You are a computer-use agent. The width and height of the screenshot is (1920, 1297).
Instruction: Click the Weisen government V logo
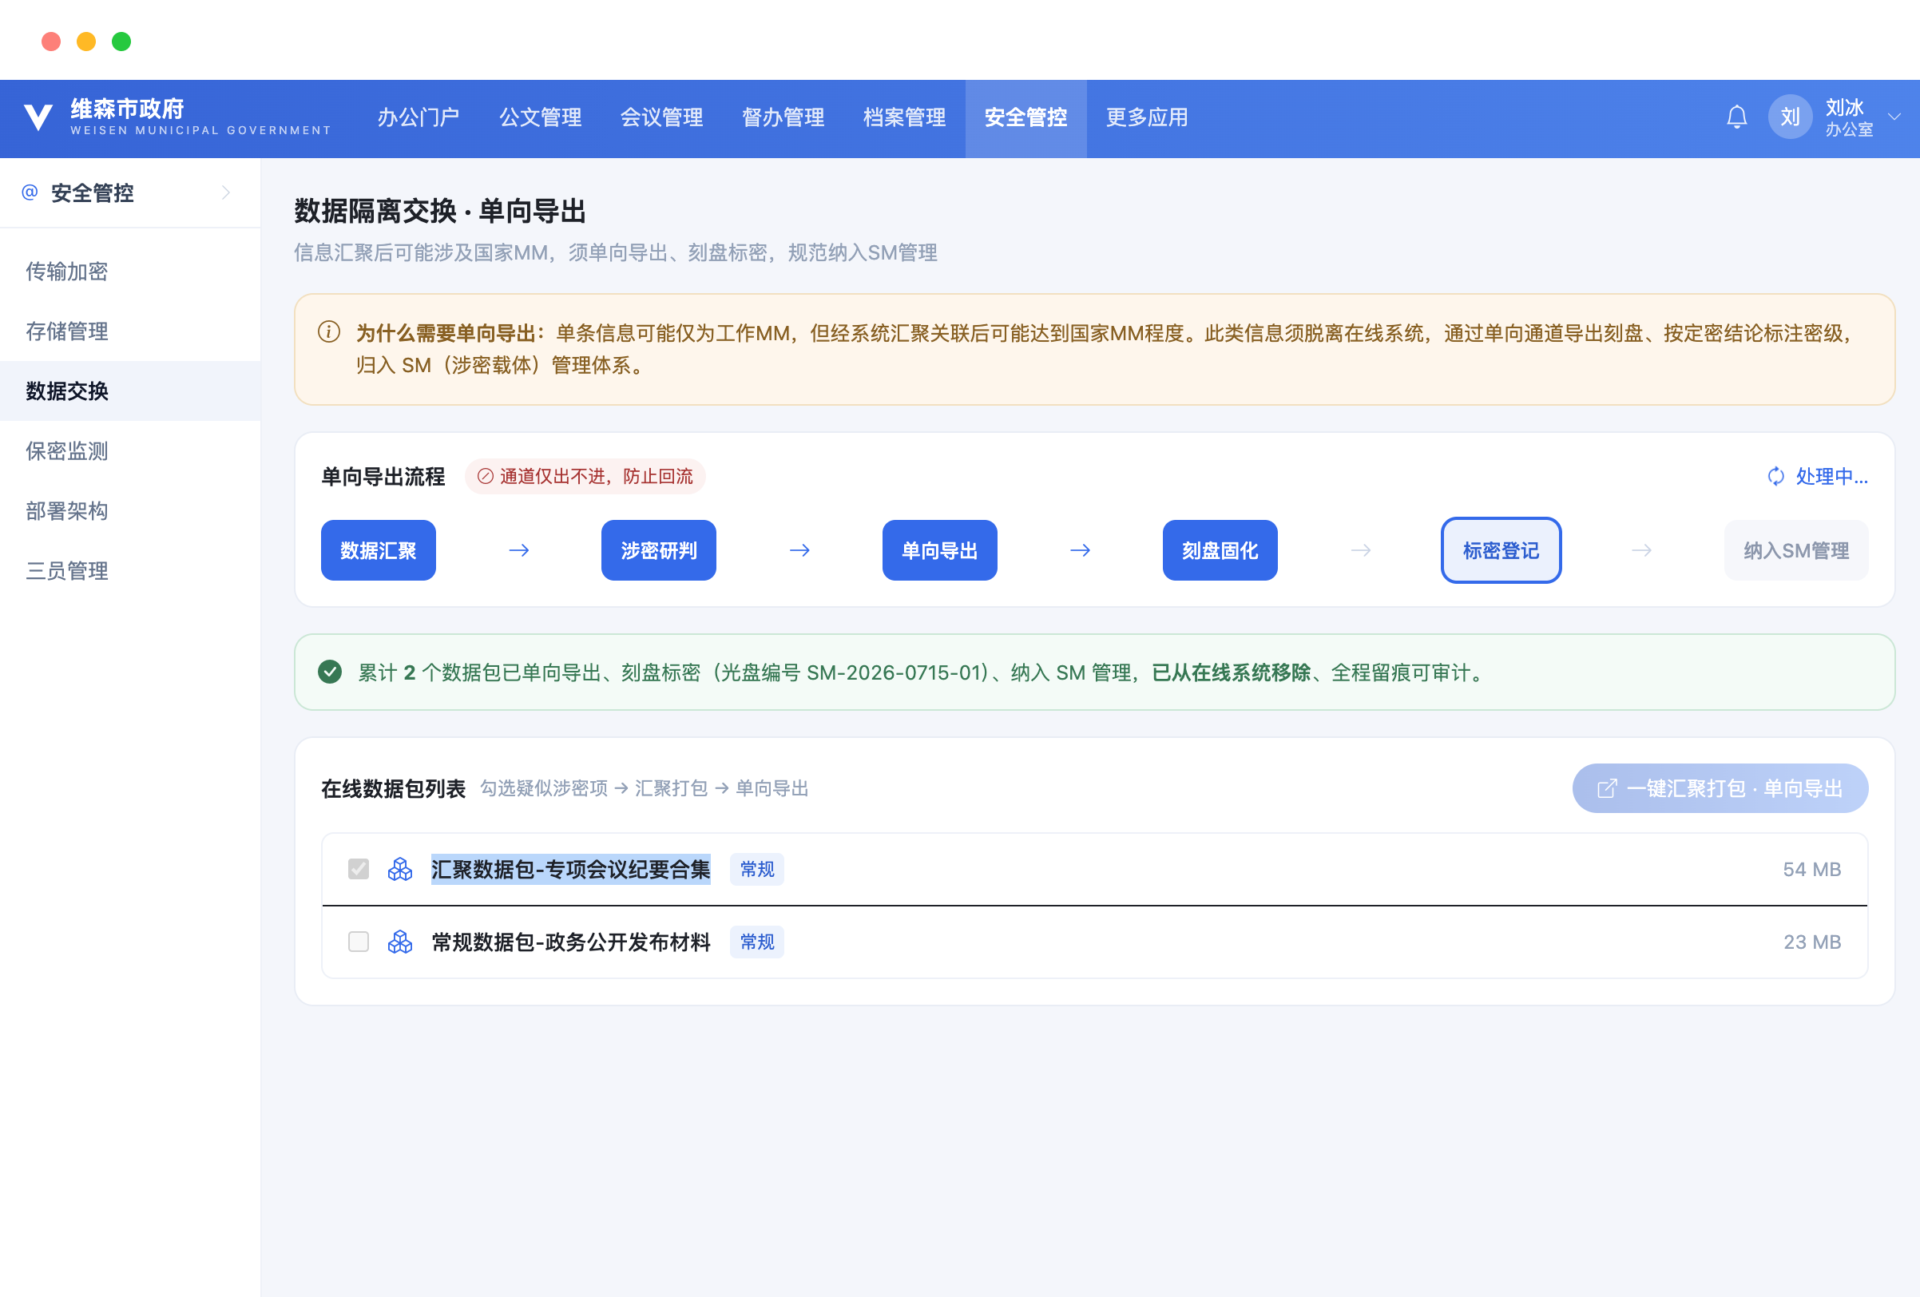[38, 117]
